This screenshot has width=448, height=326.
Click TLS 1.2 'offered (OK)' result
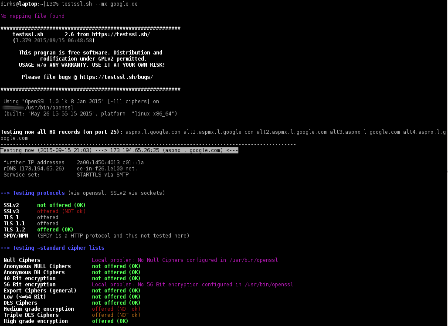pyautogui.click(x=55, y=230)
